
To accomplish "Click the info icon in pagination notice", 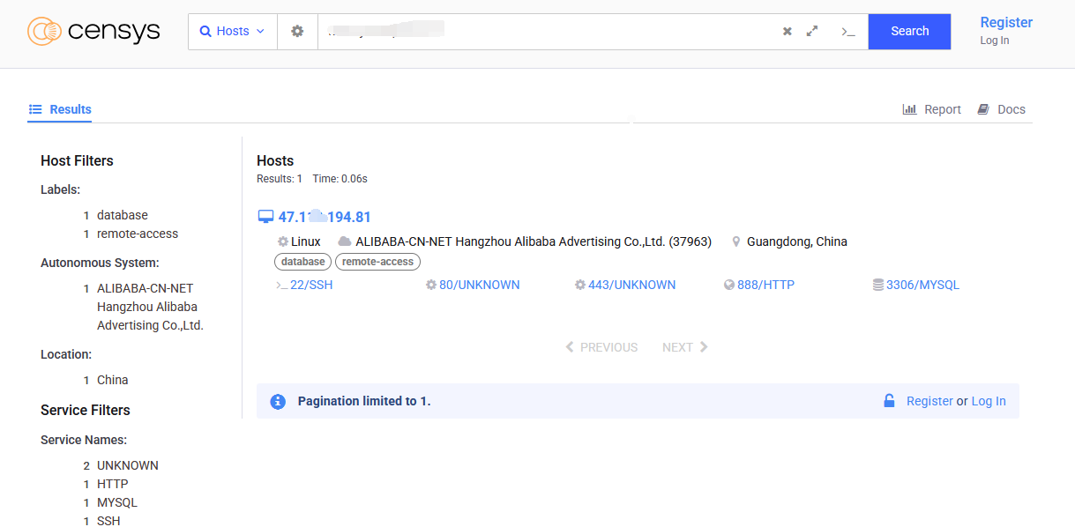I will point(278,401).
